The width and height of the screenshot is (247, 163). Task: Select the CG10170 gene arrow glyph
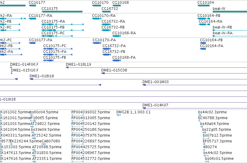[96, 6]
